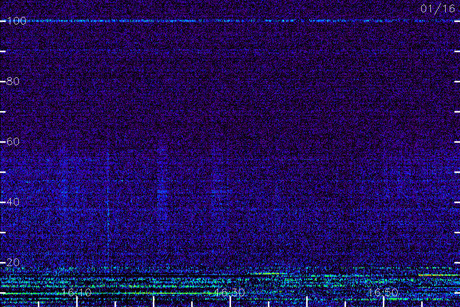Screen dimensions: 460x307
Task: Click the 40 frequency axis label
Action: point(13,202)
